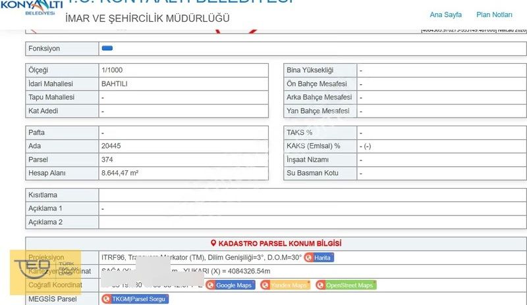The width and height of the screenshot is (527, 305).
Task: Select the Ölçeği value 1/1000
Action: pyautogui.click(x=112, y=70)
